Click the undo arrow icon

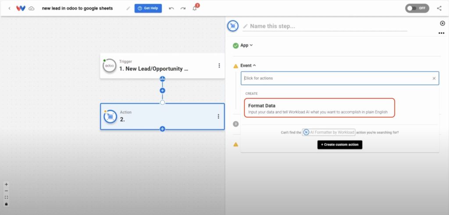tap(171, 8)
